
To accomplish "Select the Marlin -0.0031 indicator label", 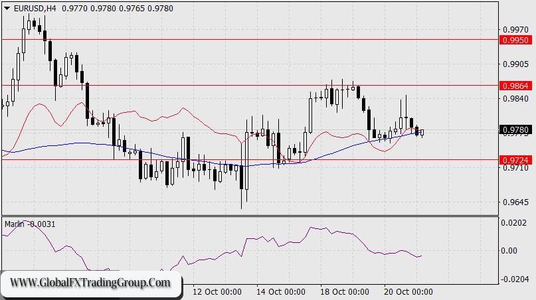I will tap(30, 224).
